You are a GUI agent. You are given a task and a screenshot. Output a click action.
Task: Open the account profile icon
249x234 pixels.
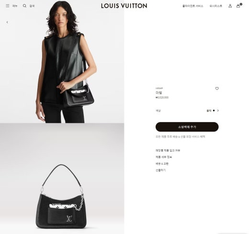click(230, 6)
